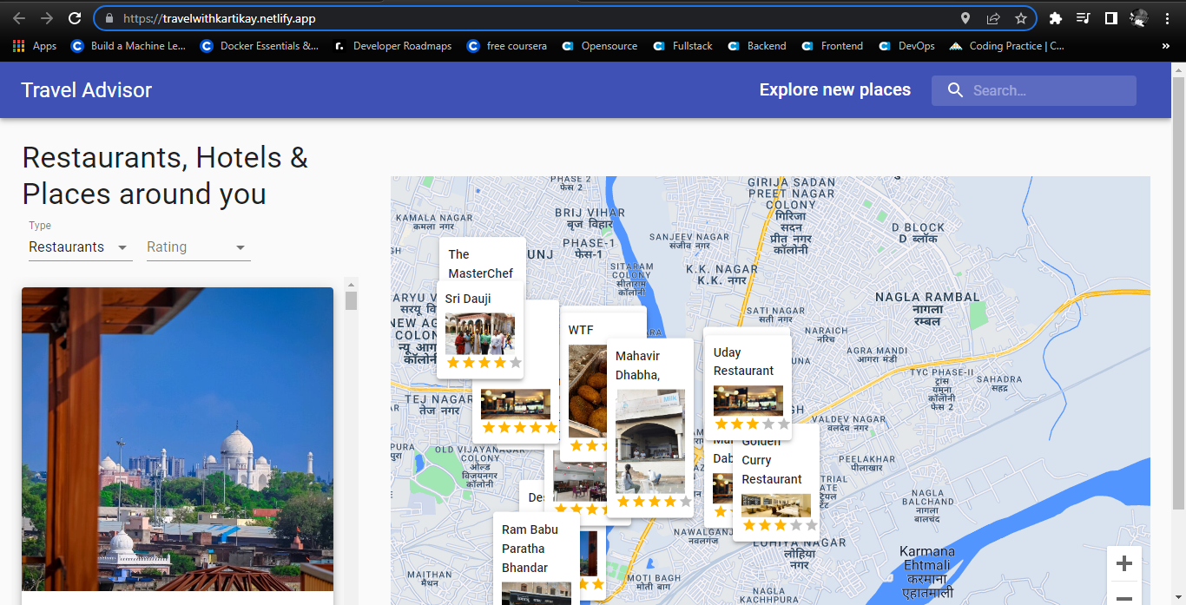This screenshot has height=605, width=1186.
Task: Click the browser back arrow
Action: [x=18, y=17]
